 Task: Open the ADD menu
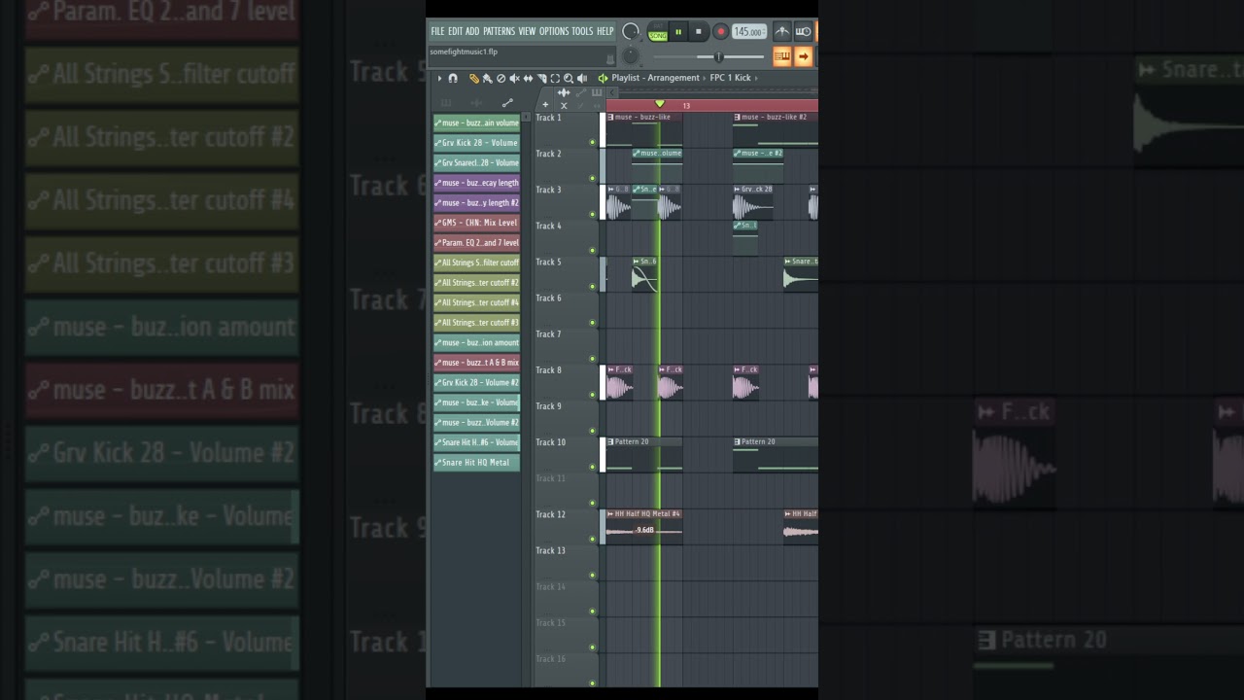pyautogui.click(x=472, y=31)
